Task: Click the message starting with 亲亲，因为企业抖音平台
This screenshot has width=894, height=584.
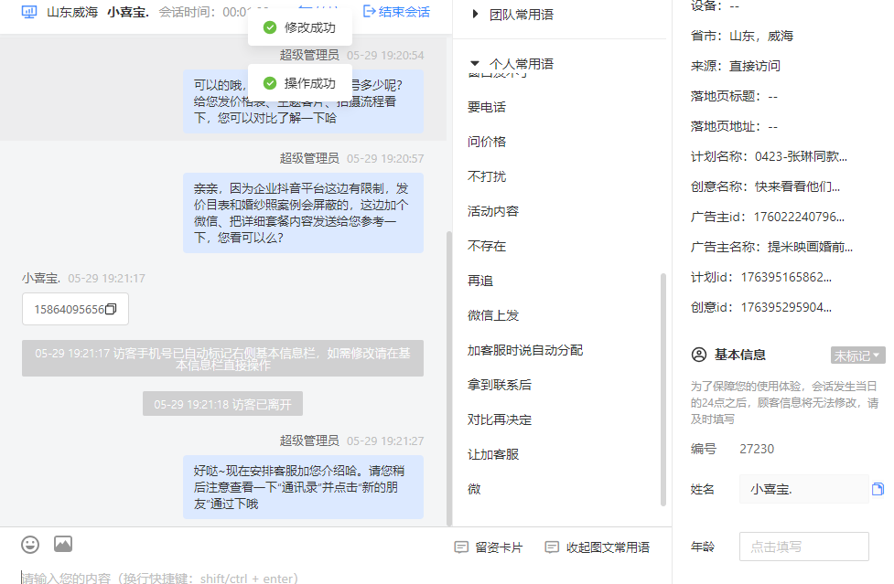Action: click(303, 213)
